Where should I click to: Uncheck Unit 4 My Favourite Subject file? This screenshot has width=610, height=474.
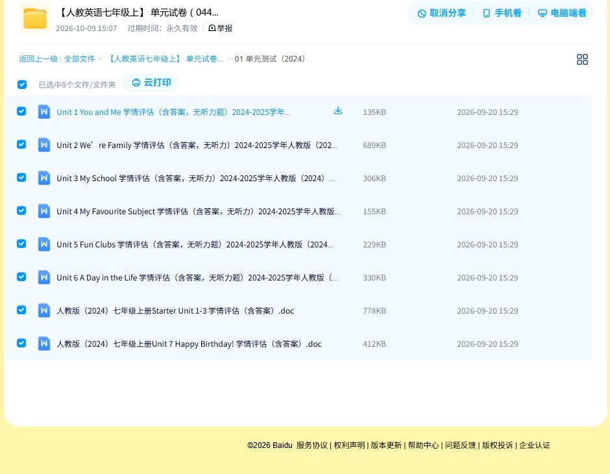pyautogui.click(x=21, y=210)
